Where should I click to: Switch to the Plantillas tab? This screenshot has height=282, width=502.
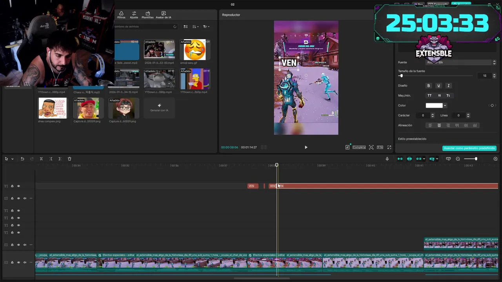pyautogui.click(x=147, y=15)
